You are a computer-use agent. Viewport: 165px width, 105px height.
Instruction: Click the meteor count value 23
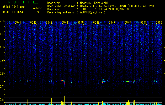coord(38,12)
